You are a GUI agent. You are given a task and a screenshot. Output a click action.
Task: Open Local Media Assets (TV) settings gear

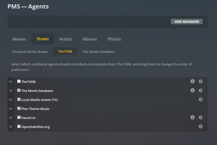click(200, 99)
